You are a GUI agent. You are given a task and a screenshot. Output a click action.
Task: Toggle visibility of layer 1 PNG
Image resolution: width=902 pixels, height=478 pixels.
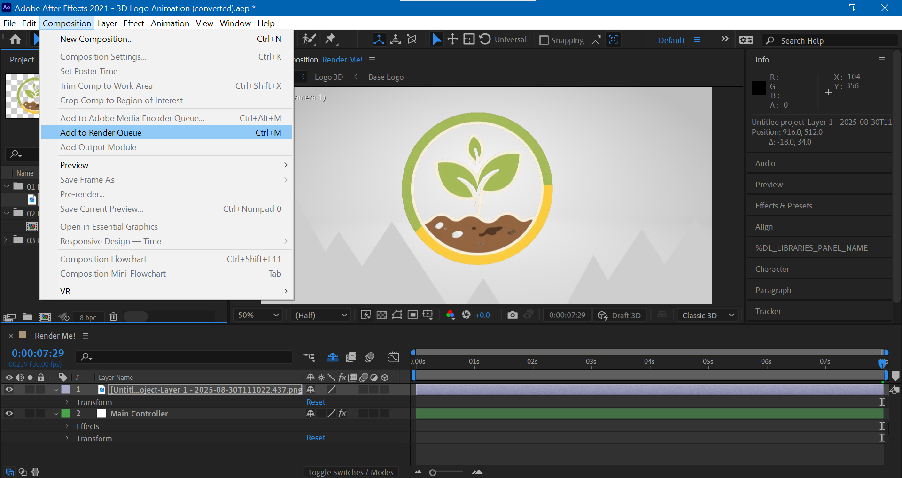(9, 390)
